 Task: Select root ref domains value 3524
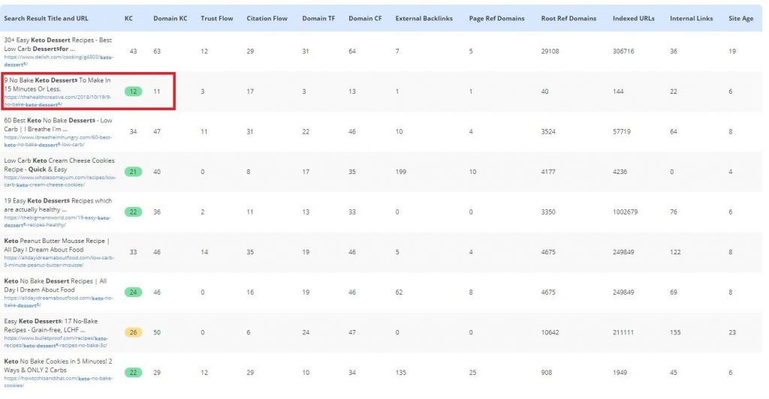pyautogui.click(x=548, y=131)
